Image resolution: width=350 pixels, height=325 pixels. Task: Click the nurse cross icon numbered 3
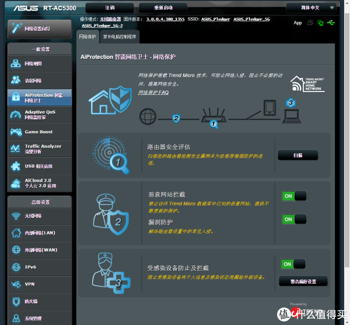[111, 273]
